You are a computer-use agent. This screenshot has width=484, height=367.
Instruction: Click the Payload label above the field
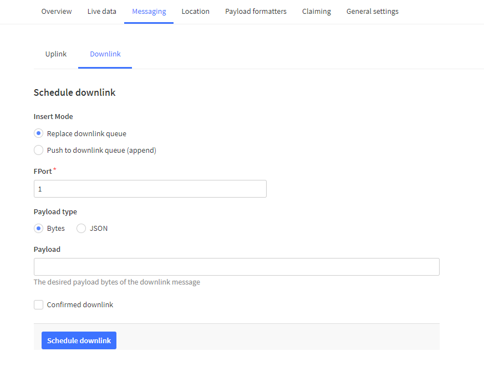pos(47,249)
